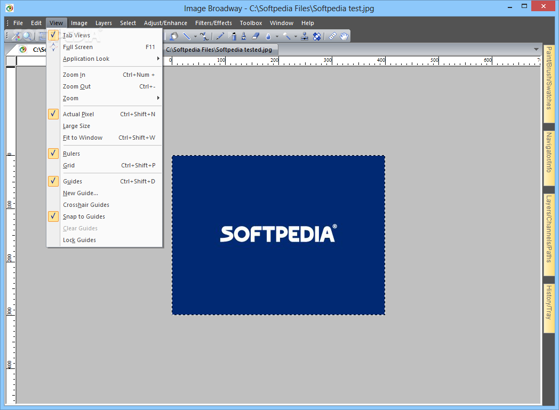Open History/Tray side panel
Image resolution: width=559 pixels, height=410 pixels.
click(x=549, y=308)
